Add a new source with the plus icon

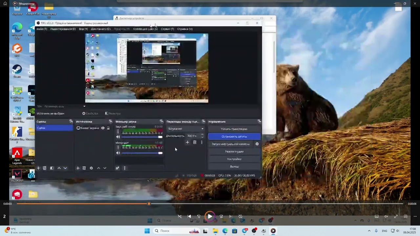click(x=78, y=168)
